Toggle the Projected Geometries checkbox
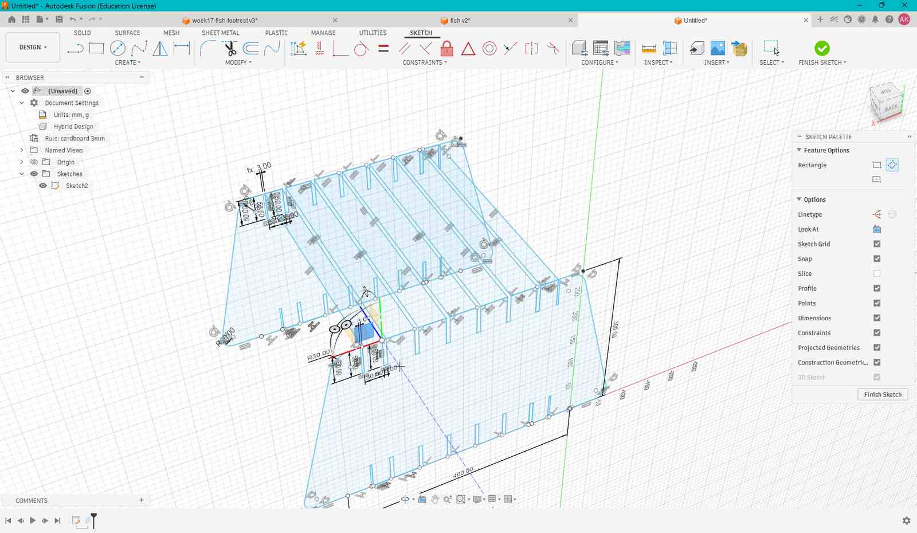The height and width of the screenshot is (533, 917). (x=877, y=348)
